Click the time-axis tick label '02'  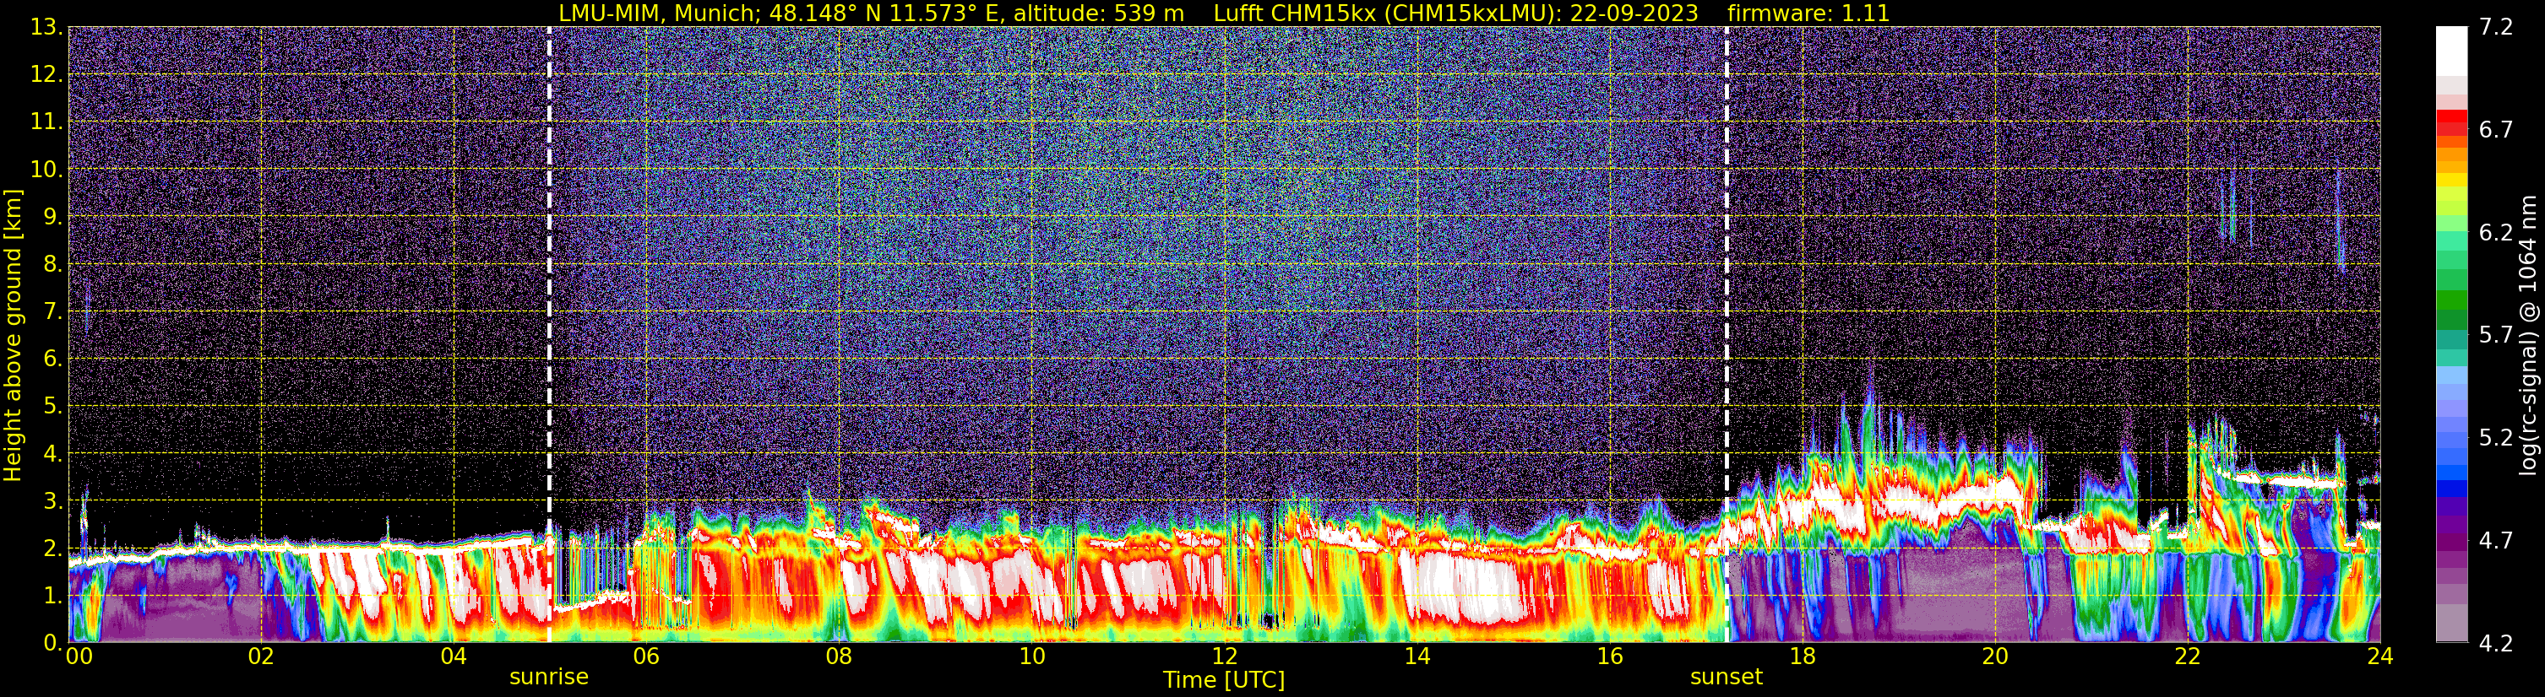pyautogui.click(x=261, y=657)
